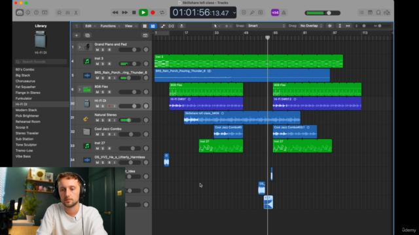Viewport: 419px width, 235px height.
Task: Expand the Grand Piano and Pad track stack
Action: [79, 47]
